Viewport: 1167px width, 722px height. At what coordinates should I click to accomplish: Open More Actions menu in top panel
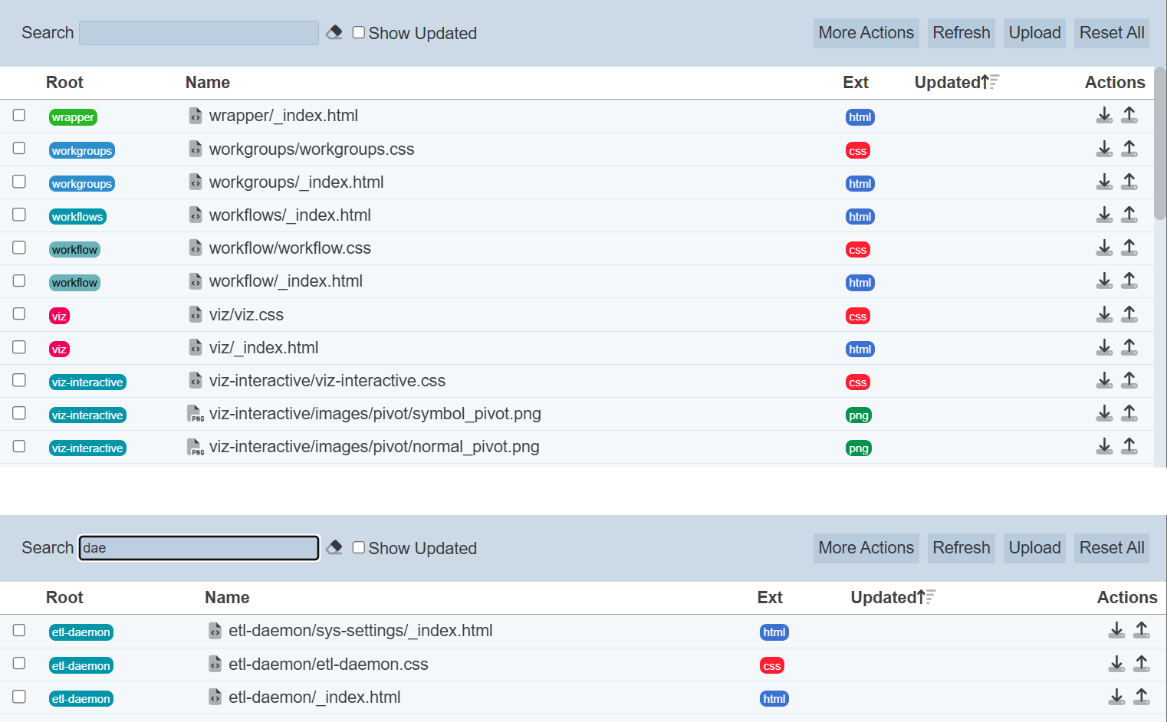866,33
